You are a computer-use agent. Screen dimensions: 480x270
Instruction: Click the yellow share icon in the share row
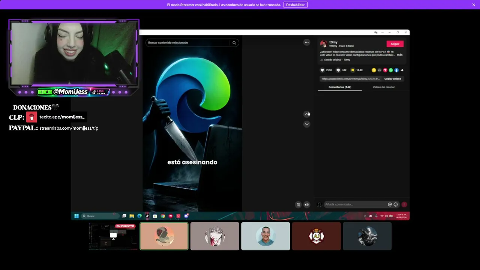(x=374, y=70)
